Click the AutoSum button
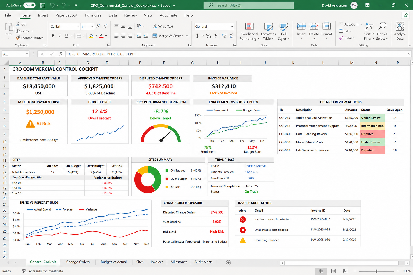 (349, 24)
